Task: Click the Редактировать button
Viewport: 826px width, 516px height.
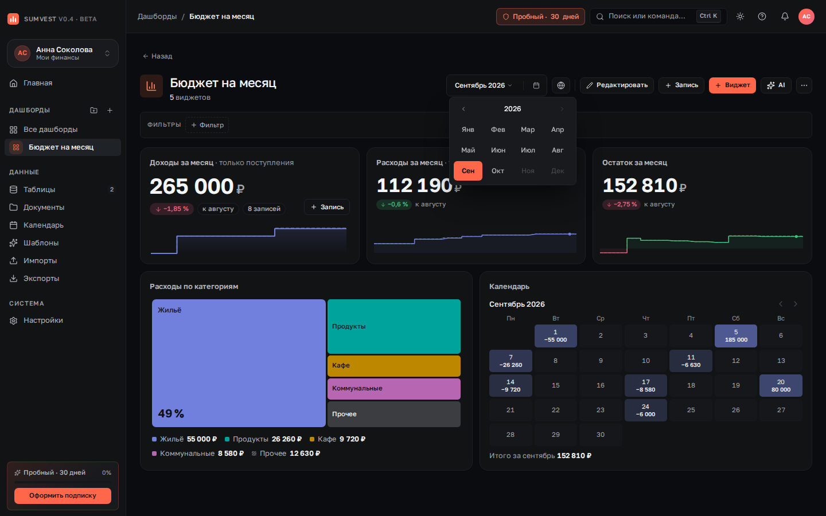Action: click(617, 85)
